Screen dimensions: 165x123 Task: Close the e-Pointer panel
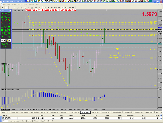point(10,11)
